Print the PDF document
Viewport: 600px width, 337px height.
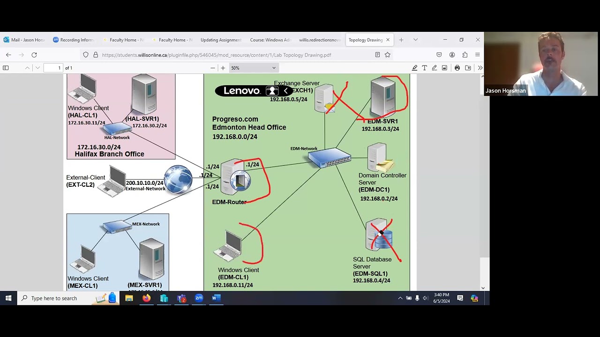pyautogui.click(x=457, y=68)
